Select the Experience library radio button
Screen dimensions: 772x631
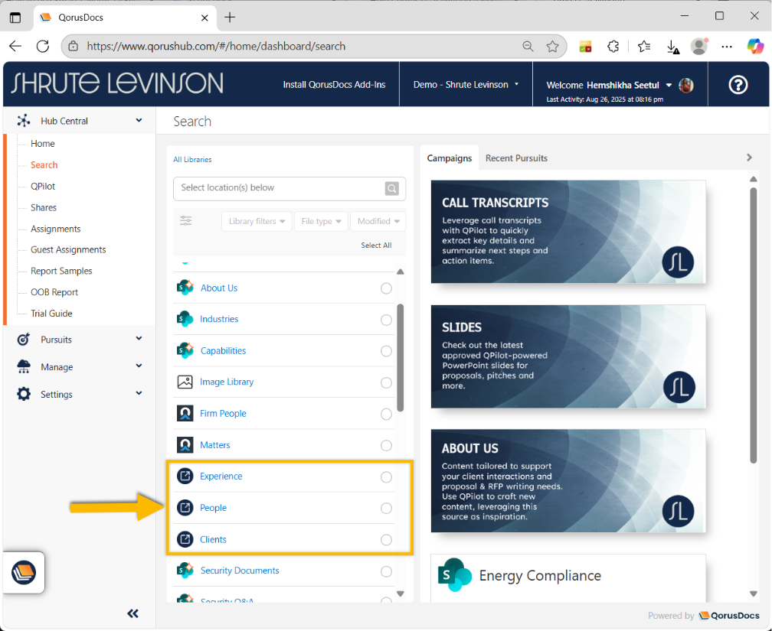[386, 477]
